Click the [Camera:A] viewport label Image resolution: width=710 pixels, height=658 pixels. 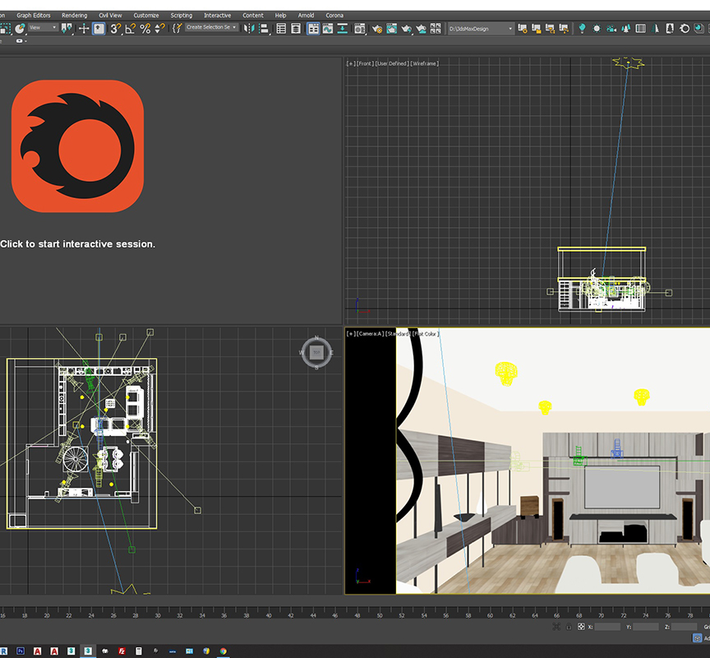coord(370,334)
